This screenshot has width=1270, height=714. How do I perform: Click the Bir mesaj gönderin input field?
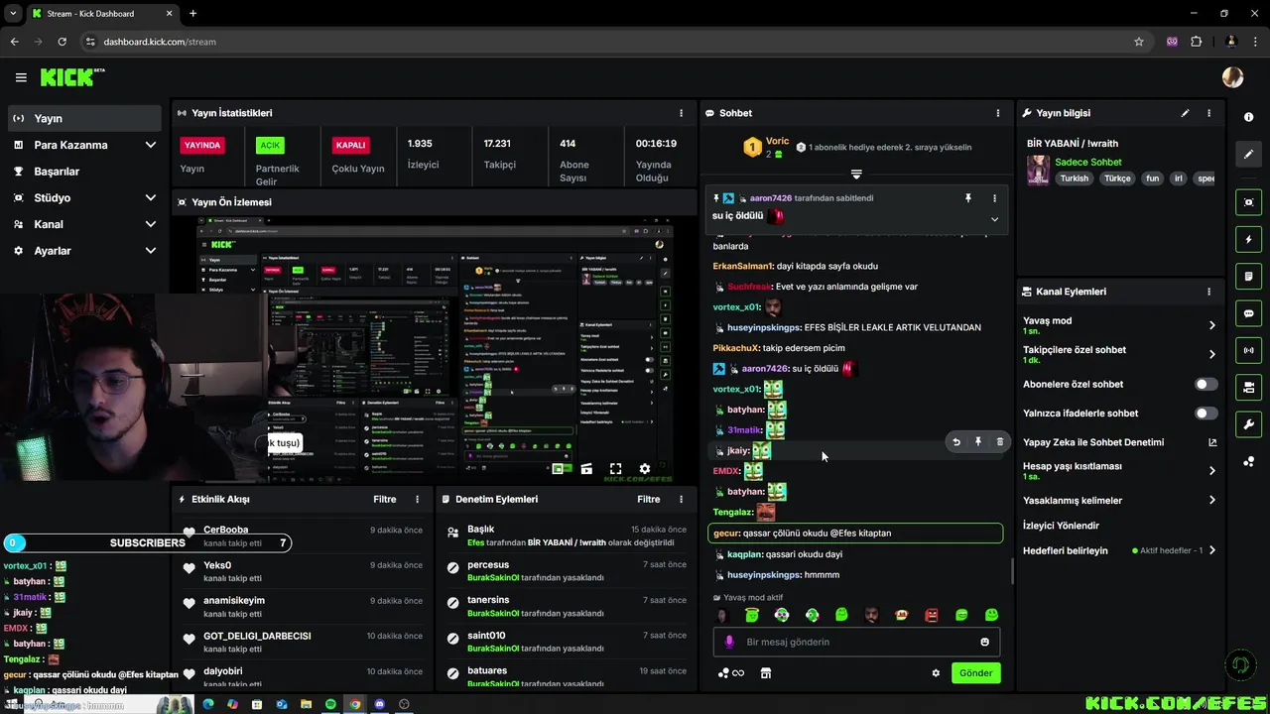[x=856, y=642]
